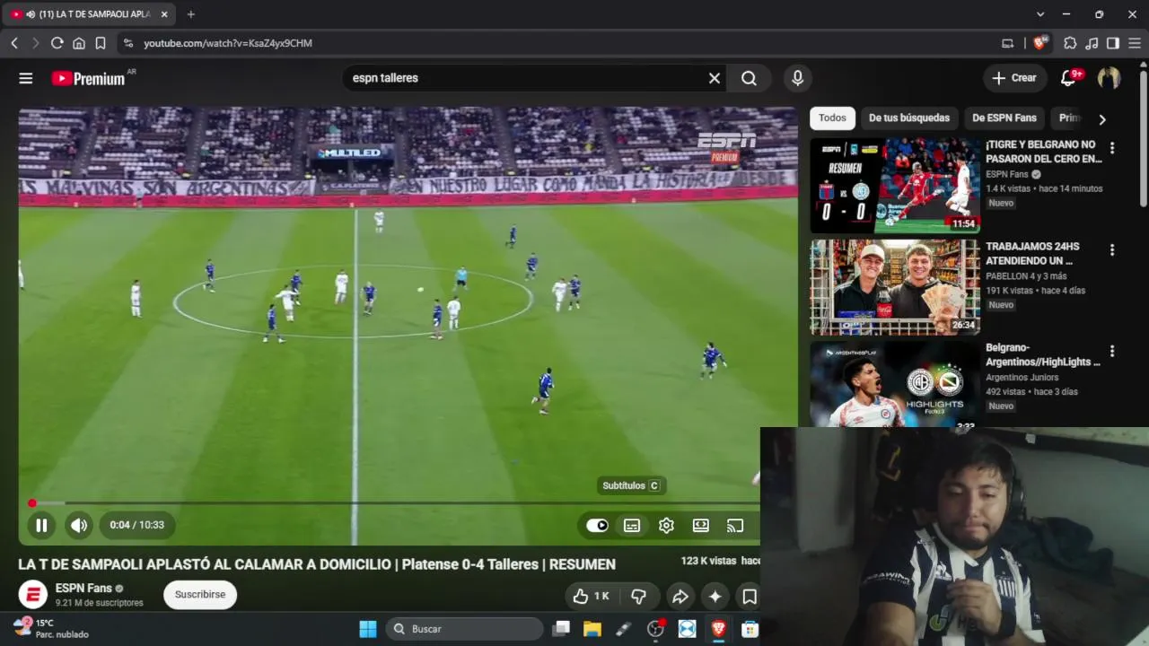Dislike the video
This screenshot has height=646, width=1149.
pos(638,597)
